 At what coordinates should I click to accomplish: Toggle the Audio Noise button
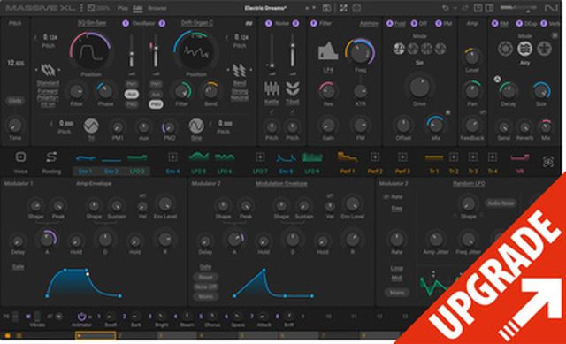tap(501, 203)
